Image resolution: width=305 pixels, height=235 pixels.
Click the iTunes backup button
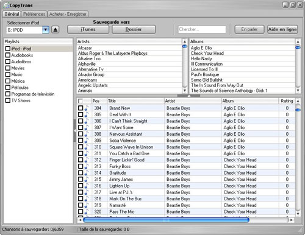tap(88, 29)
